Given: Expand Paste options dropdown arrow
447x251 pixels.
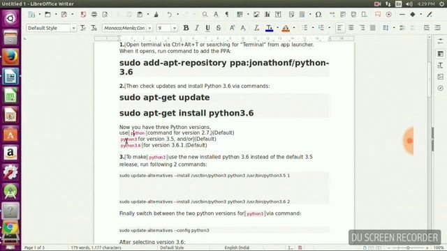Looking at the screenshot, I should 148,15.
